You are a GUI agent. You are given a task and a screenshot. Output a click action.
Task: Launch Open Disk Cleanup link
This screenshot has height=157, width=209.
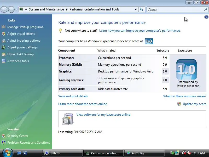(x=20, y=54)
